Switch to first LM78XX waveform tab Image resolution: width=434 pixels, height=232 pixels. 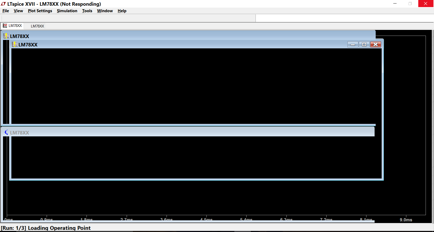coord(12,26)
